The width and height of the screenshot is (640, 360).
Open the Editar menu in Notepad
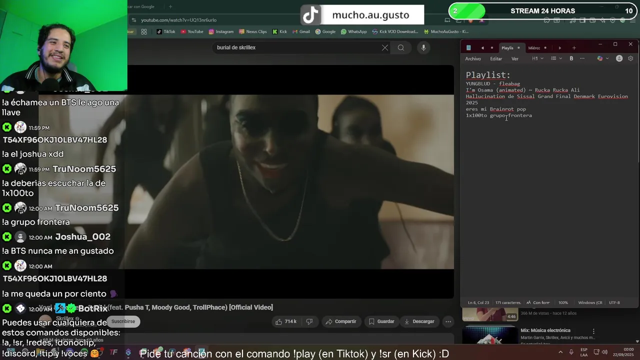point(496,58)
